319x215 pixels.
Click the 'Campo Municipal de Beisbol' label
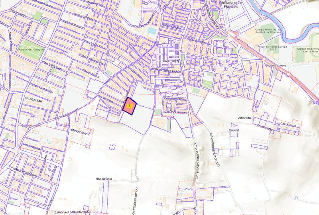(268, 31)
